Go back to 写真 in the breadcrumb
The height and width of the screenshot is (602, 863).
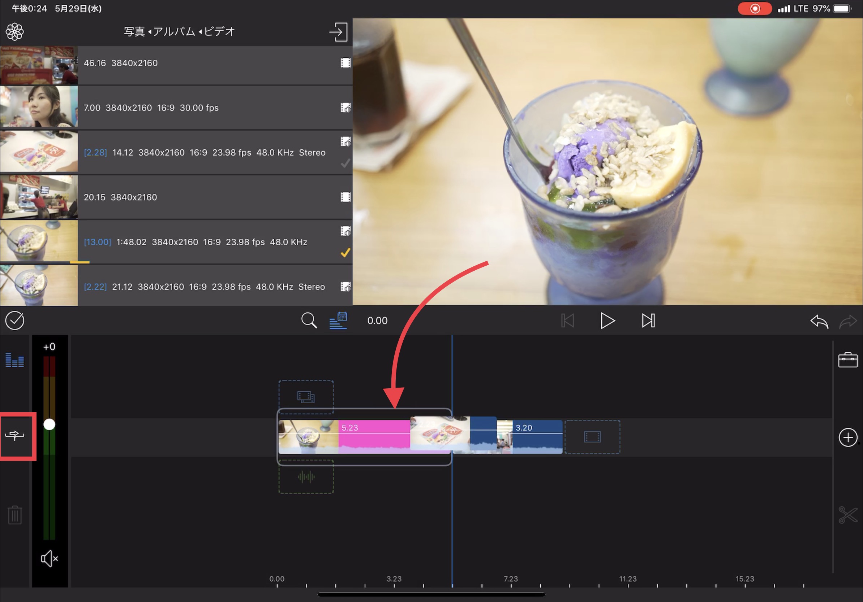click(x=134, y=31)
